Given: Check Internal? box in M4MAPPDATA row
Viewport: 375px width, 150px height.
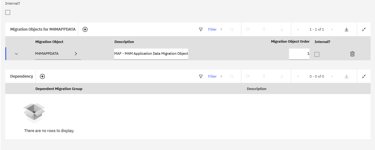Looking at the screenshot, I should pyautogui.click(x=317, y=54).
